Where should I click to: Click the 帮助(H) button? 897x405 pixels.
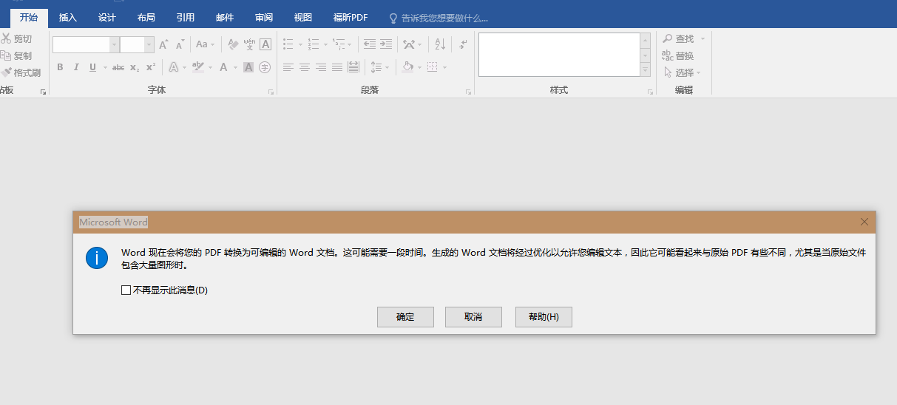544,317
